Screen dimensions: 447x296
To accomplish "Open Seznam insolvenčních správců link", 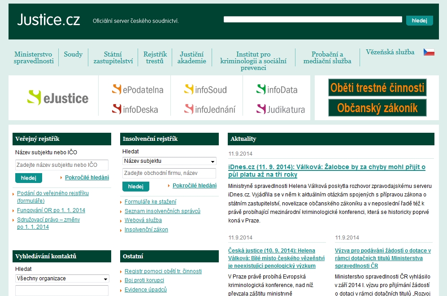I will pos(162,211).
